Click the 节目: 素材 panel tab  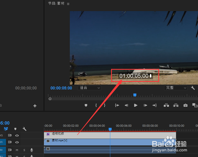pos(56,4)
